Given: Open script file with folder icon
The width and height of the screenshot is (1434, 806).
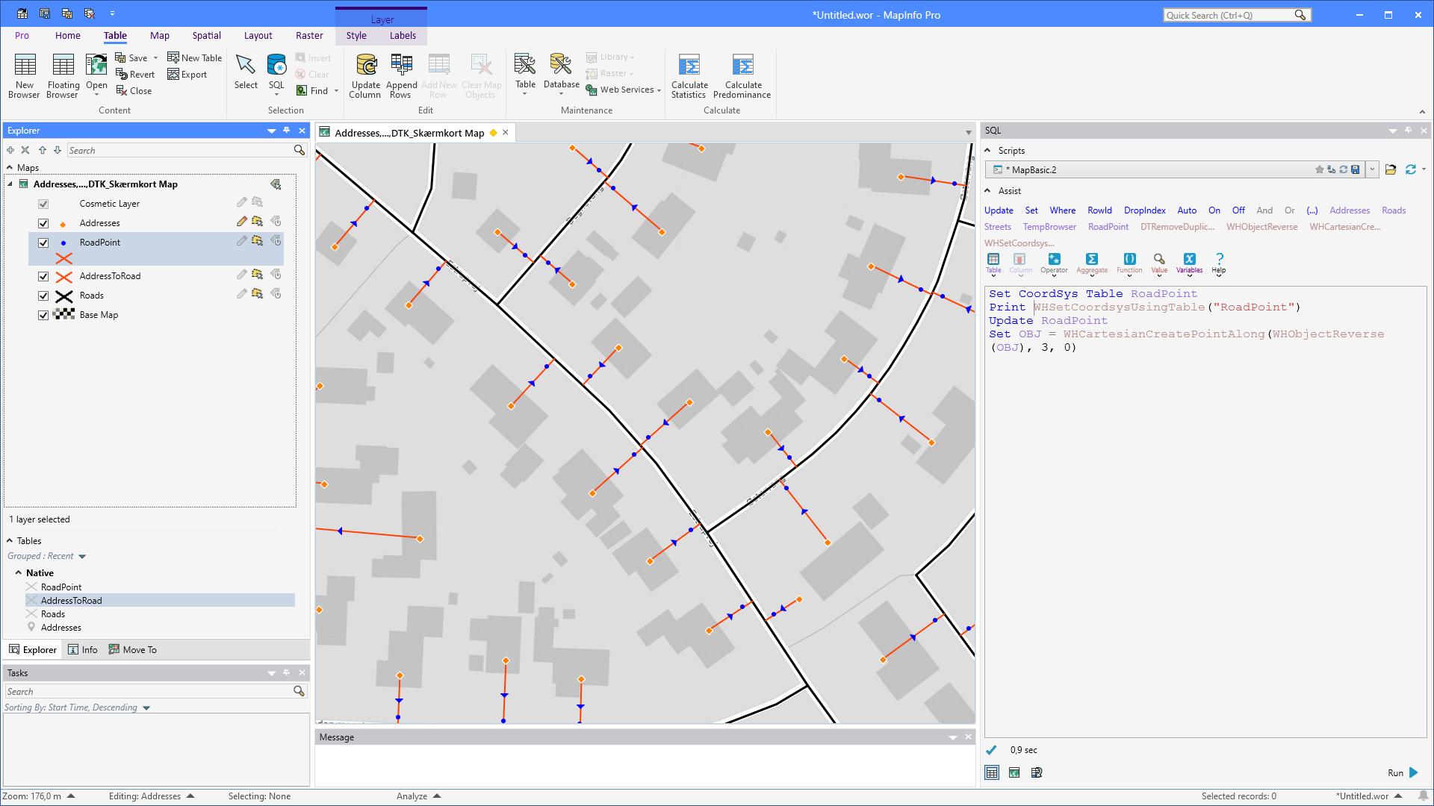Looking at the screenshot, I should [1391, 170].
